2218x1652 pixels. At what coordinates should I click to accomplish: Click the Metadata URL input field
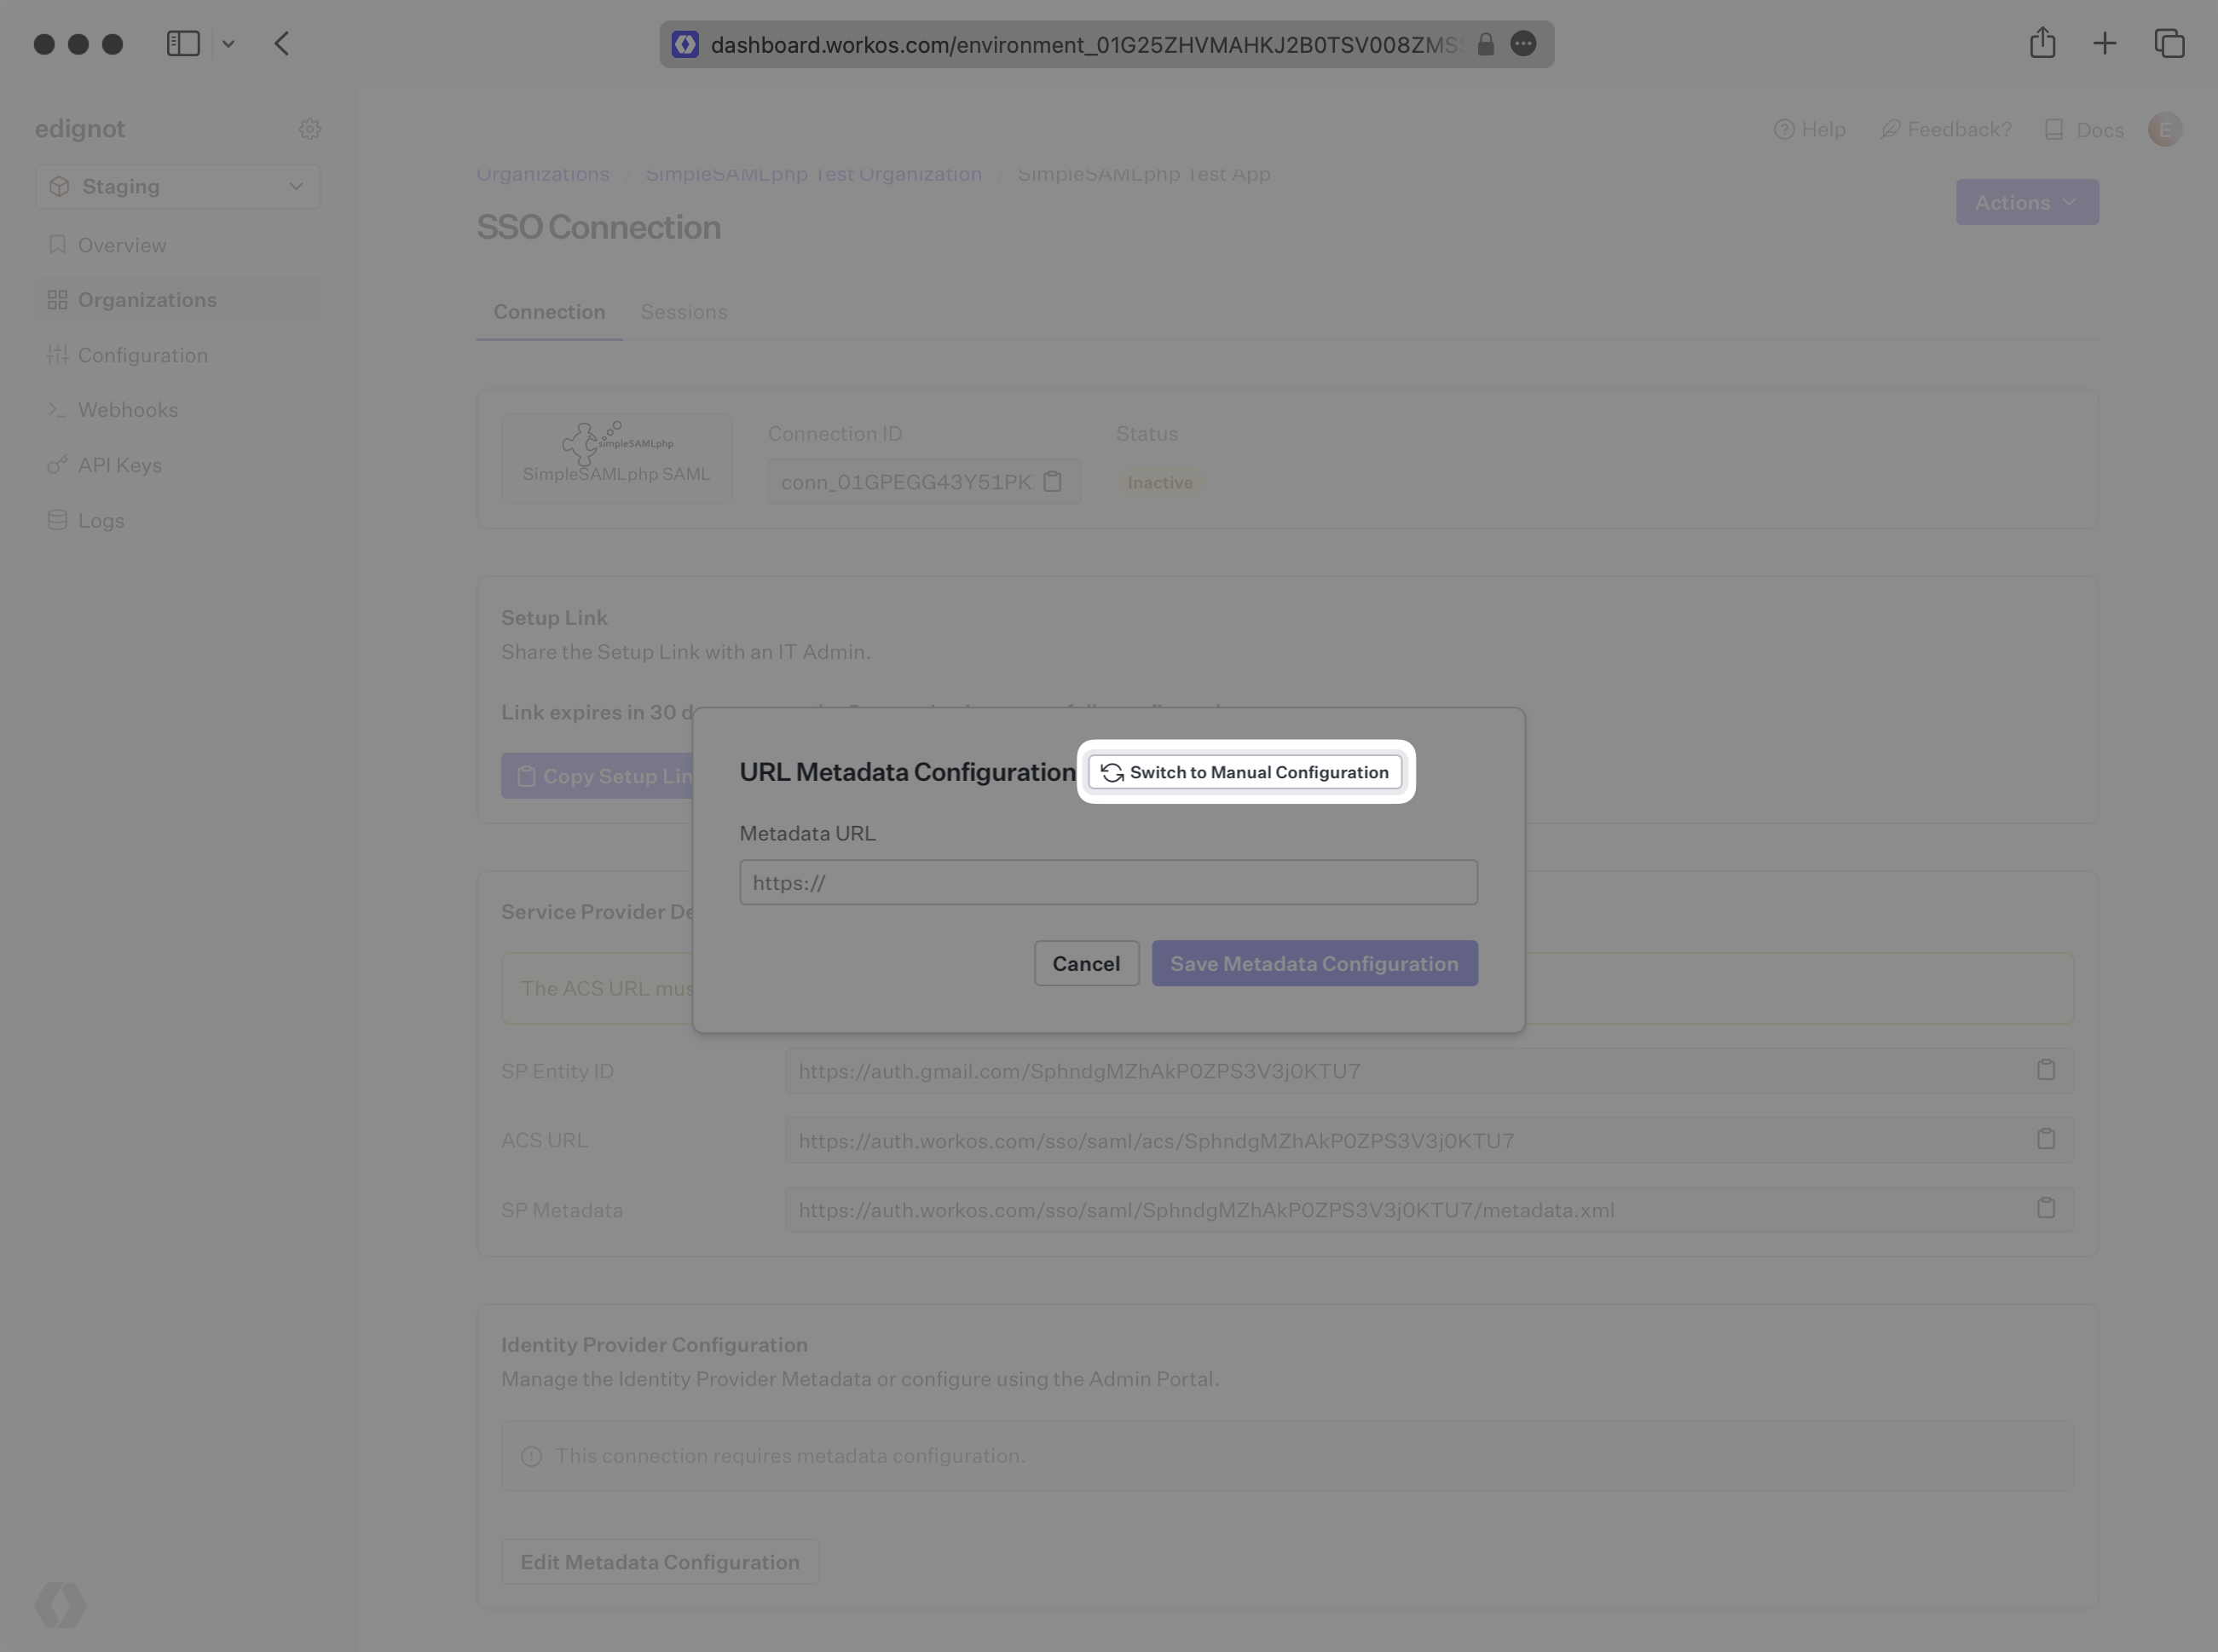pyautogui.click(x=1108, y=882)
